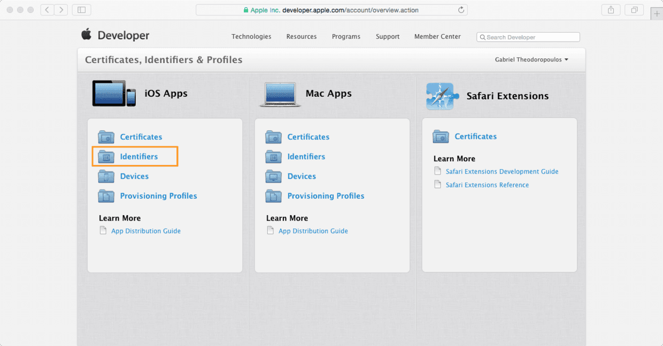This screenshot has height=346, width=663.
Task: Open iOS Apps Identifiers link
Action: [139, 156]
